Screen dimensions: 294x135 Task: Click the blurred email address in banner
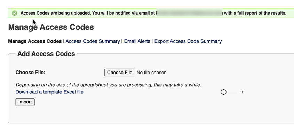point(189,13)
